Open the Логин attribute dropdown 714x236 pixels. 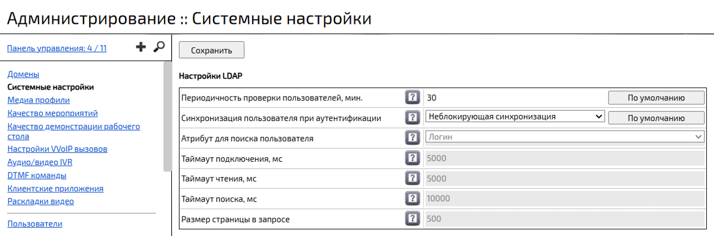(x=565, y=137)
